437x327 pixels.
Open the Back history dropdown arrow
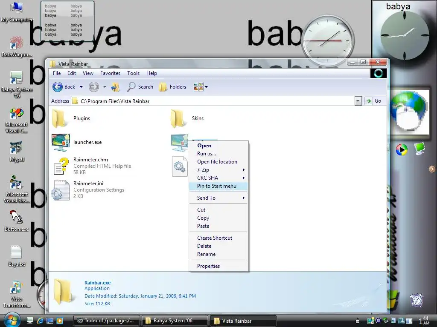(81, 87)
